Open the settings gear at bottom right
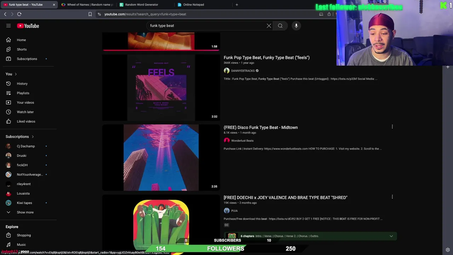Screen dimensions: 453x255 pos(448,250)
